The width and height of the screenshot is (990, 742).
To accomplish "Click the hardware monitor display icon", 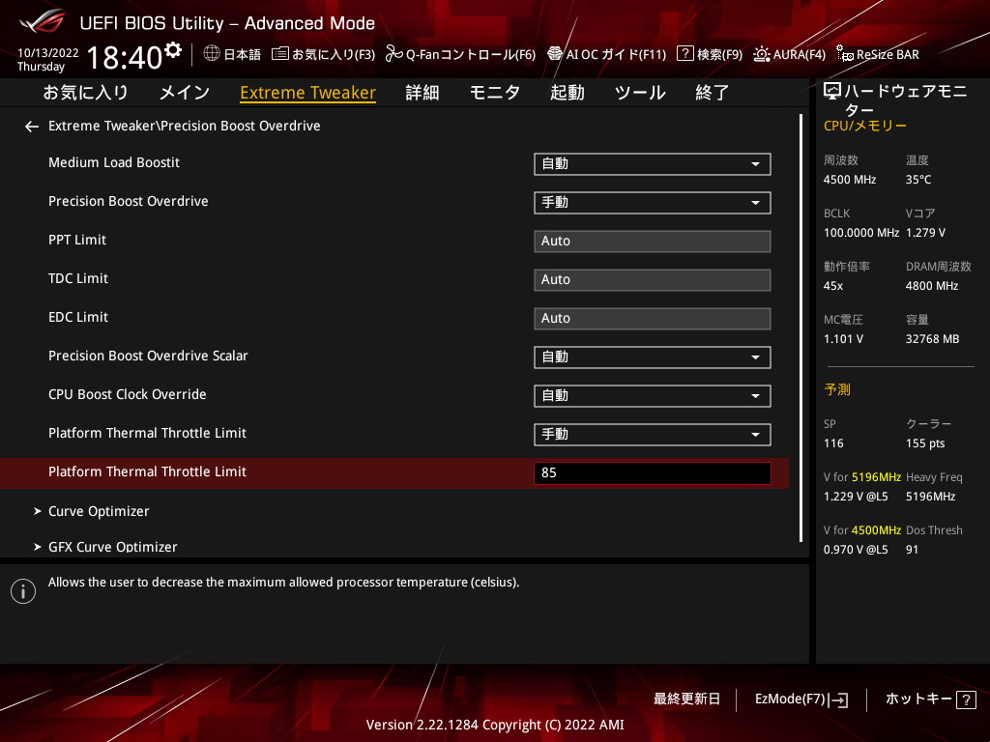I will (832, 92).
